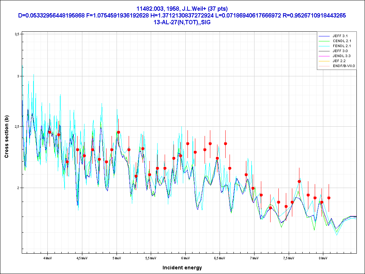Select the JEF 2.2 legend entry
The image size is (365, 274).
(x=340, y=61)
